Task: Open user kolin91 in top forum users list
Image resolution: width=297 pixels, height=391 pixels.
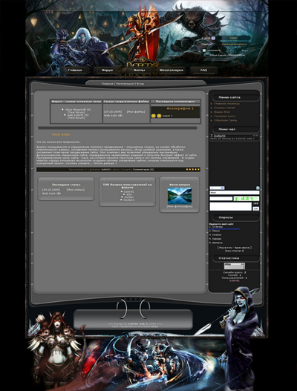Action: (128, 191)
